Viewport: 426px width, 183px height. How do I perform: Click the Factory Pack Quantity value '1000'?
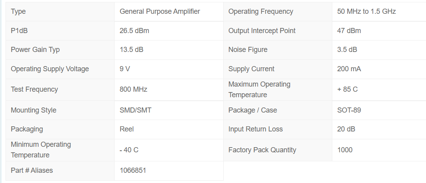345,150
